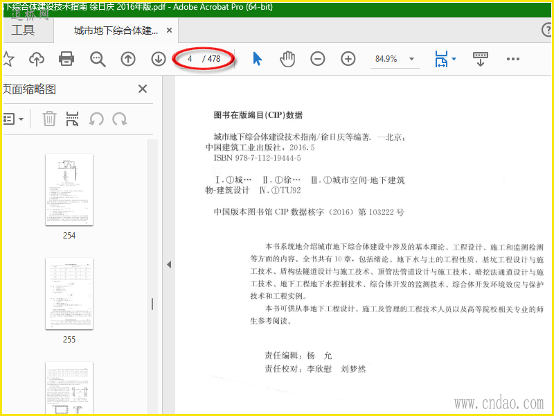Close the 城市地下综合体建... document tab

pos(169,31)
